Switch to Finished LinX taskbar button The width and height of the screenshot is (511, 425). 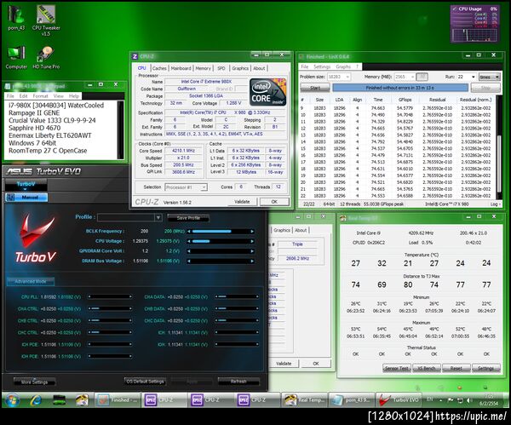(118, 400)
